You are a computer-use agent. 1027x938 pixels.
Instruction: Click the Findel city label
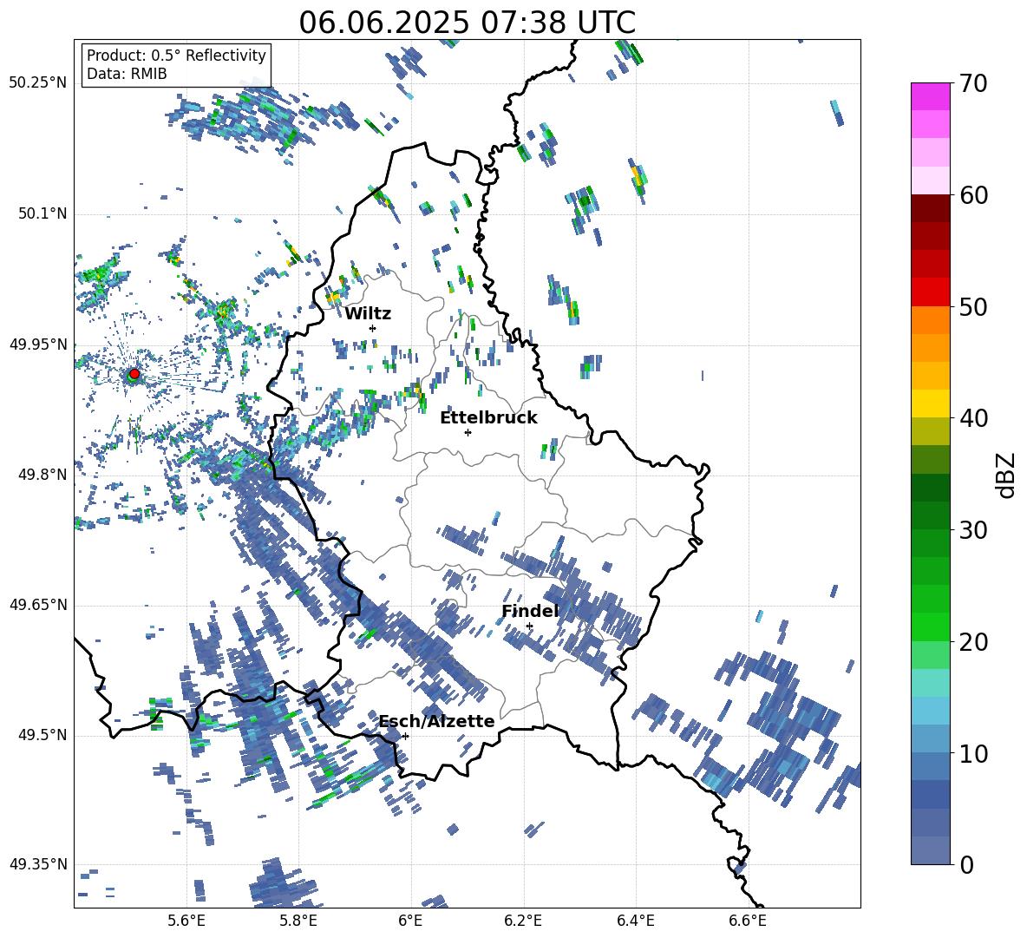point(530,611)
